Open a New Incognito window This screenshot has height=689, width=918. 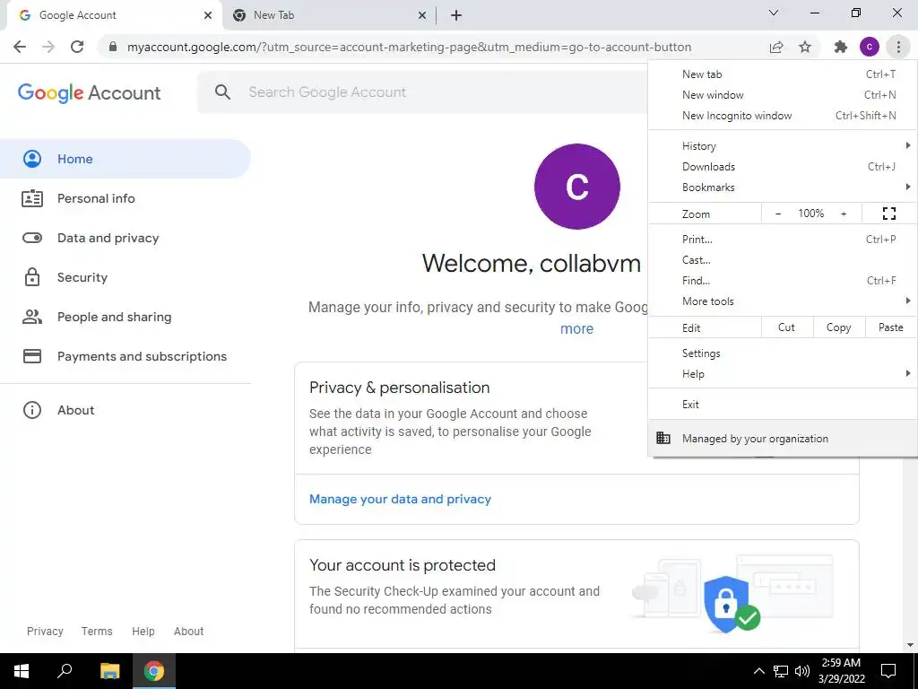pos(782,116)
